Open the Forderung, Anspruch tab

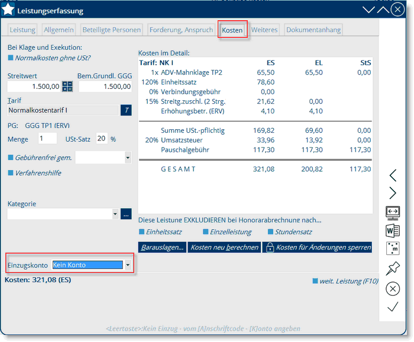tap(181, 30)
